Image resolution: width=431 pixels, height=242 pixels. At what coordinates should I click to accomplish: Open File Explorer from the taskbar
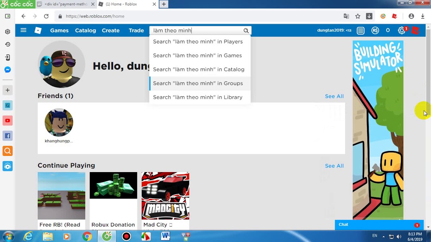[x=48, y=237]
